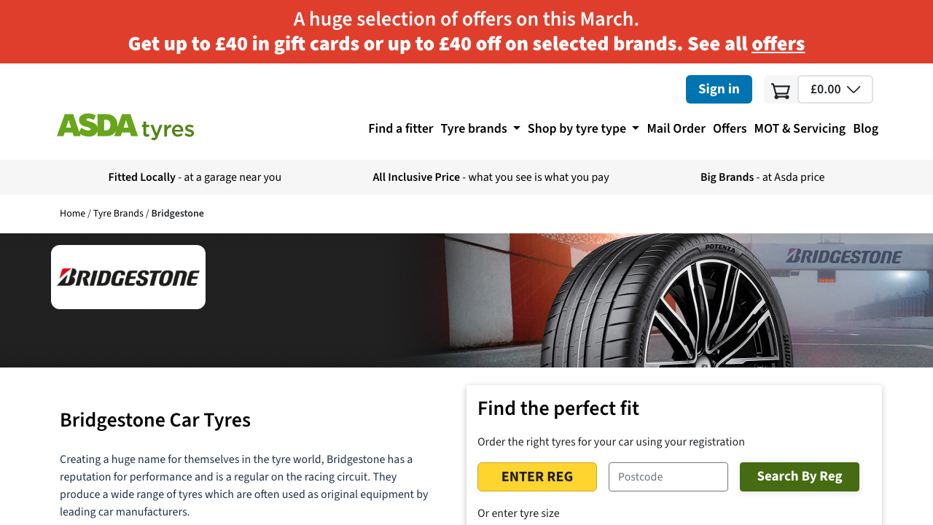Click the Bridgestone brand logo
This screenshot has height=525, width=933.
[x=128, y=276]
